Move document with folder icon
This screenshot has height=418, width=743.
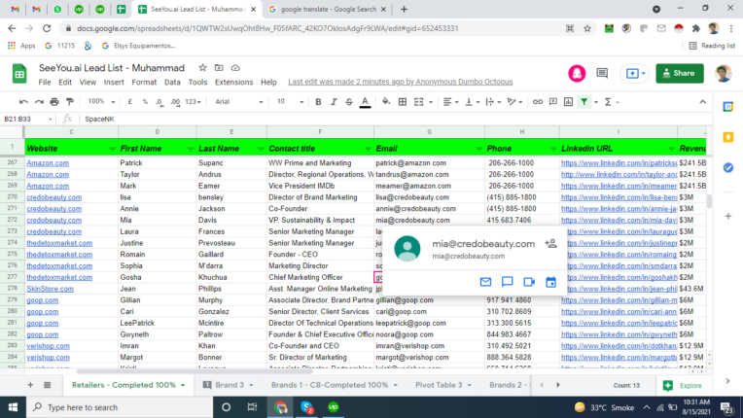pyautogui.click(x=219, y=68)
